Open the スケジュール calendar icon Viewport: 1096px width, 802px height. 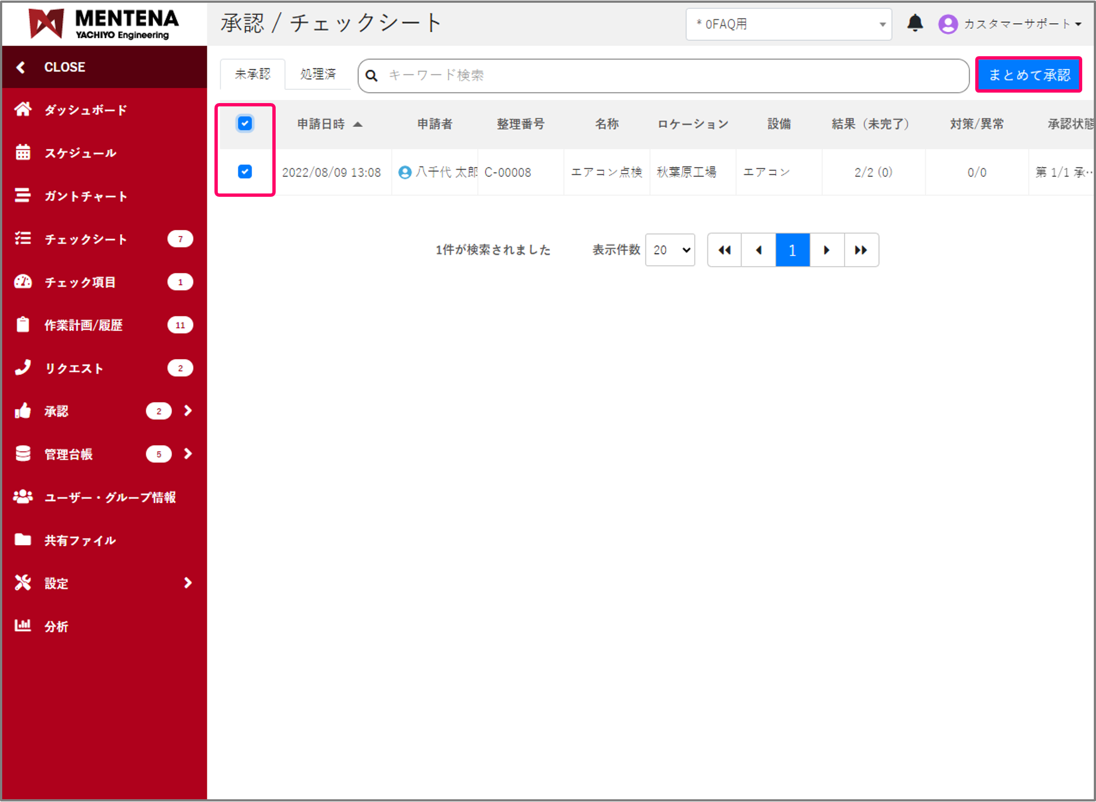pyautogui.click(x=23, y=153)
